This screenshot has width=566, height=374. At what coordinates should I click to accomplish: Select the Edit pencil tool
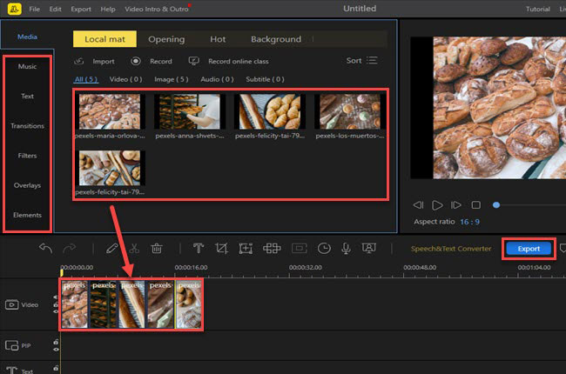pos(112,248)
